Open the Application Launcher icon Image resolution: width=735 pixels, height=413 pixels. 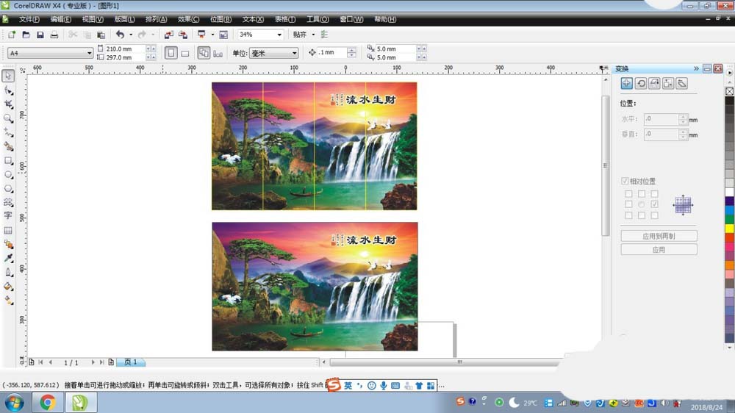pos(201,35)
